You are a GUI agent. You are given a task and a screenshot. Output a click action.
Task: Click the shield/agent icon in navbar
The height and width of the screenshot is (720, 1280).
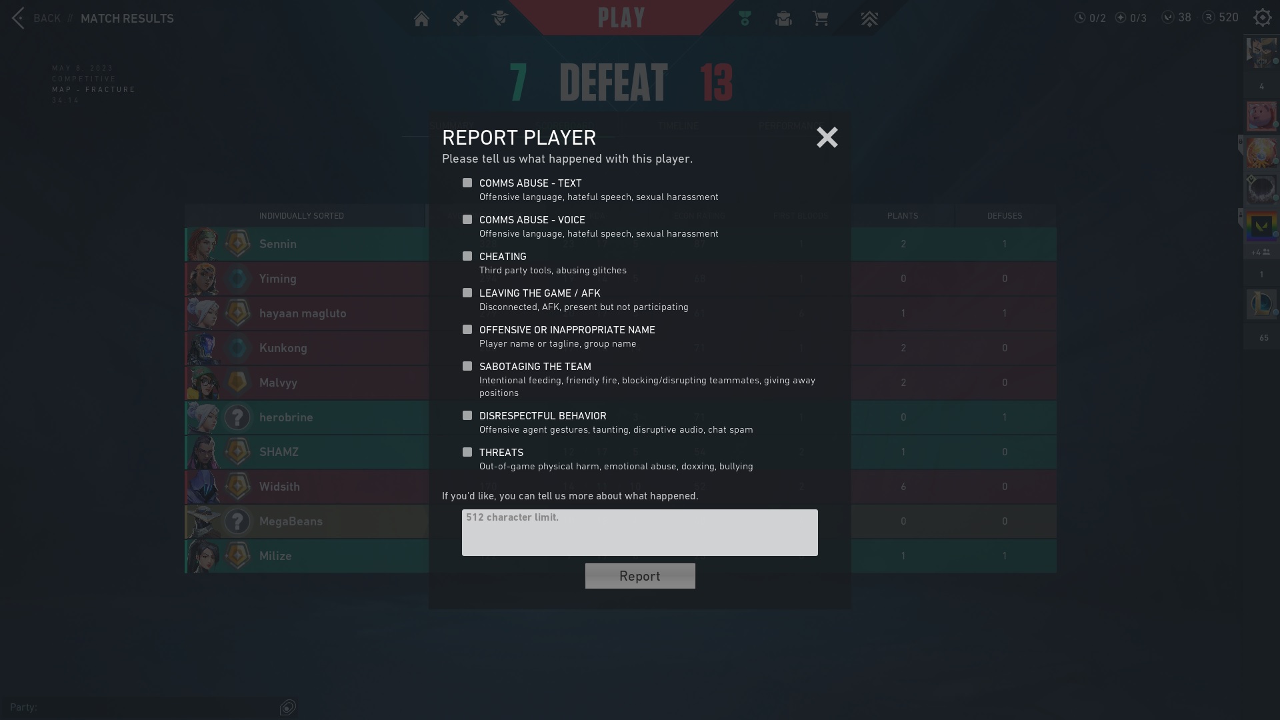click(499, 19)
